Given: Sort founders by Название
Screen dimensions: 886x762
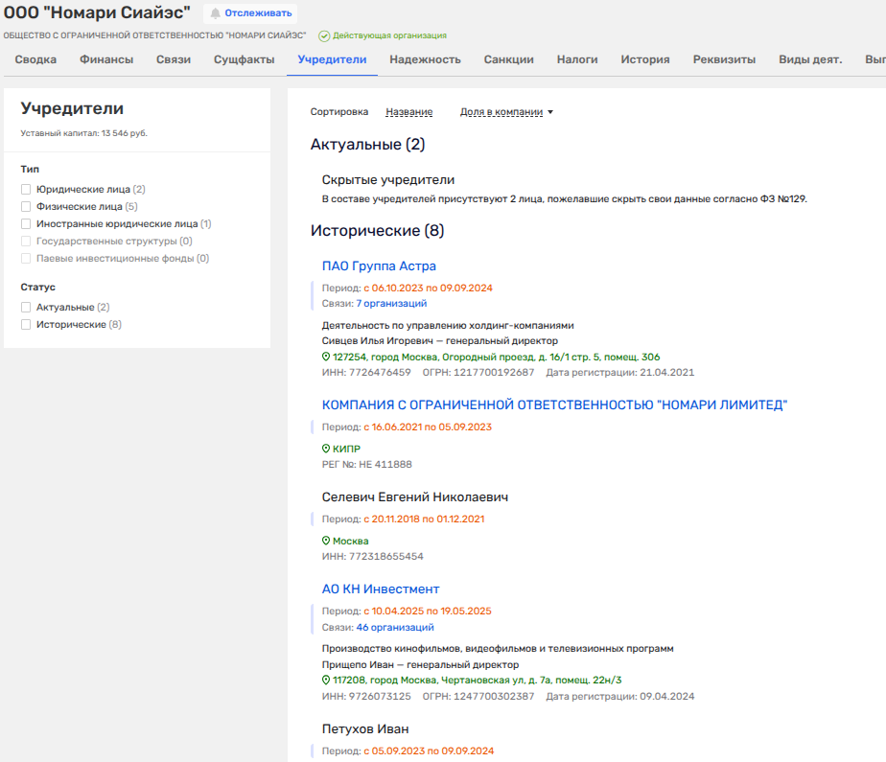Looking at the screenshot, I should (x=408, y=112).
